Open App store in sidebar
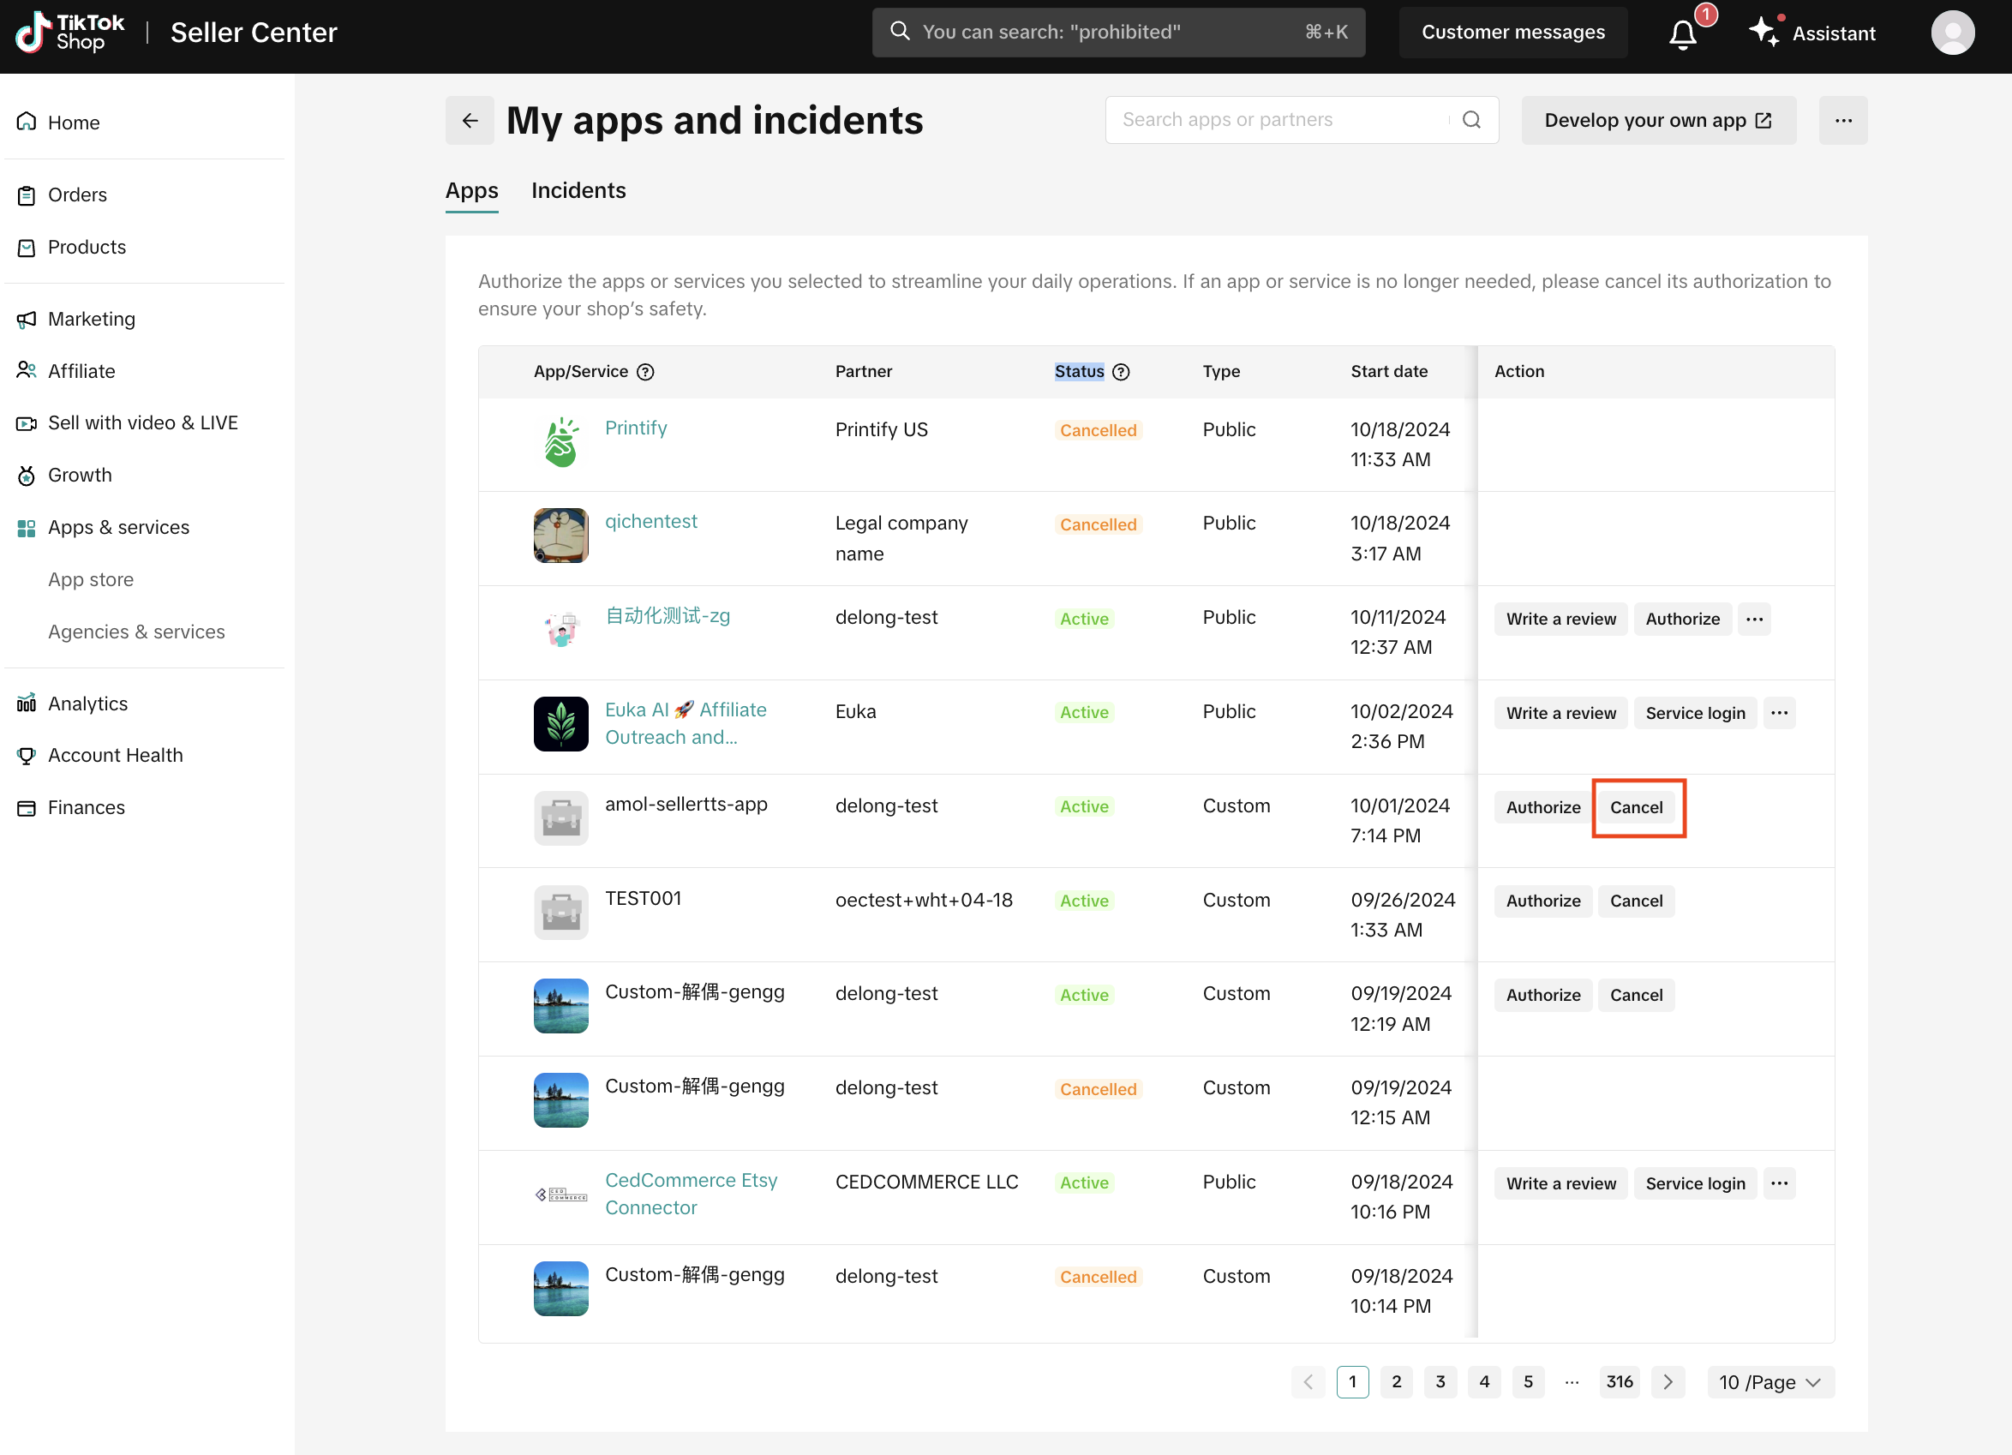 coord(91,579)
